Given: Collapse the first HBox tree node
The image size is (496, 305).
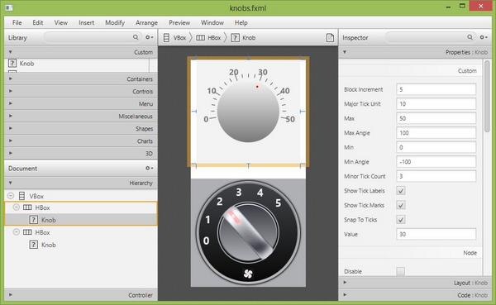Looking at the screenshot, I should [17, 207].
